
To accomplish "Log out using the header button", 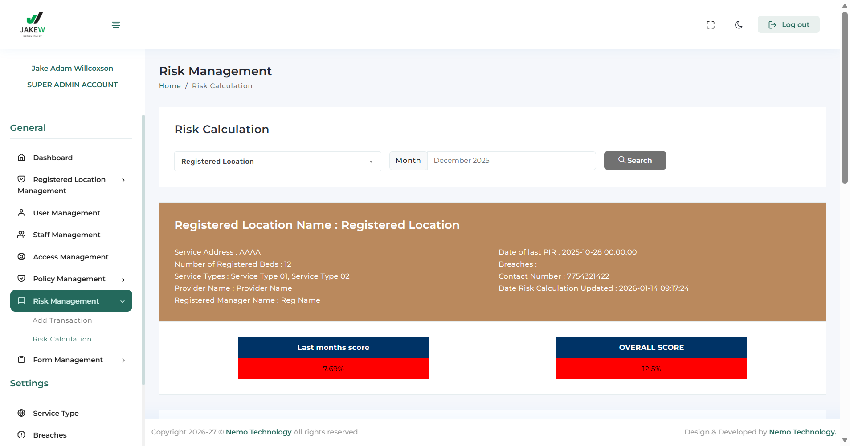I will [x=789, y=25].
